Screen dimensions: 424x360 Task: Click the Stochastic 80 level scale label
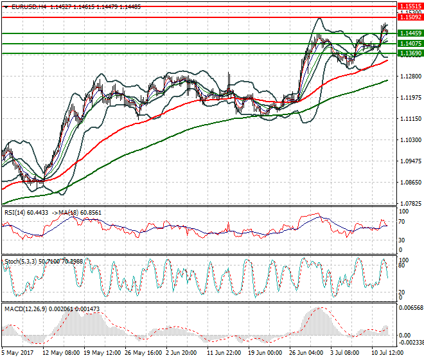point(402,265)
